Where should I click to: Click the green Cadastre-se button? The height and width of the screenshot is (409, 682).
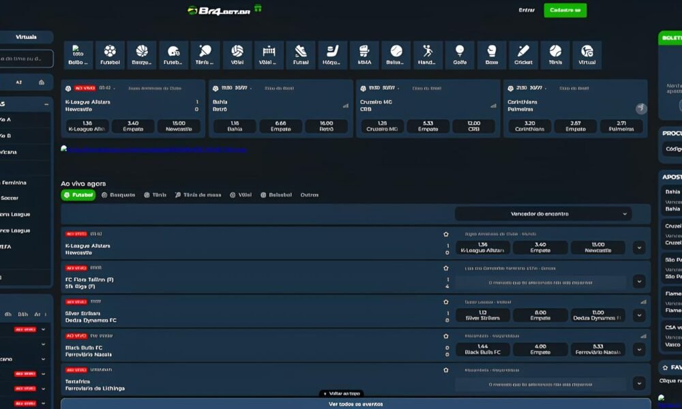[565, 10]
